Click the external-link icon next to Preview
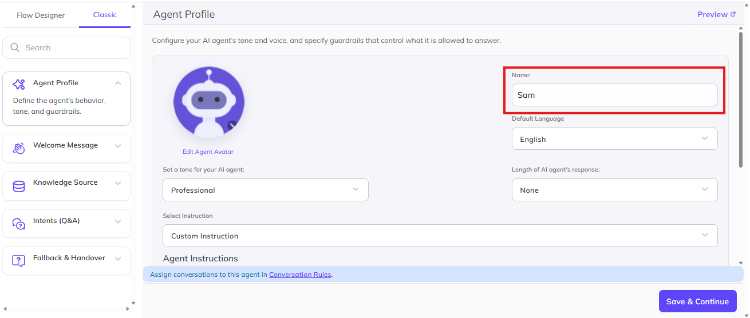750x318 pixels. [x=733, y=14]
